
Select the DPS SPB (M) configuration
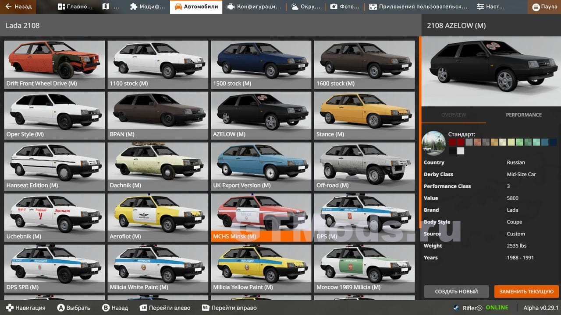coord(54,268)
